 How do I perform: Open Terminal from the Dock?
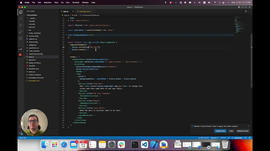pos(135,145)
